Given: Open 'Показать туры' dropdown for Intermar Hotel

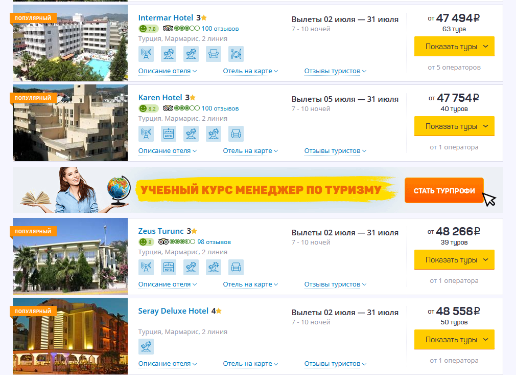Looking at the screenshot, I should [x=454, y=47].
